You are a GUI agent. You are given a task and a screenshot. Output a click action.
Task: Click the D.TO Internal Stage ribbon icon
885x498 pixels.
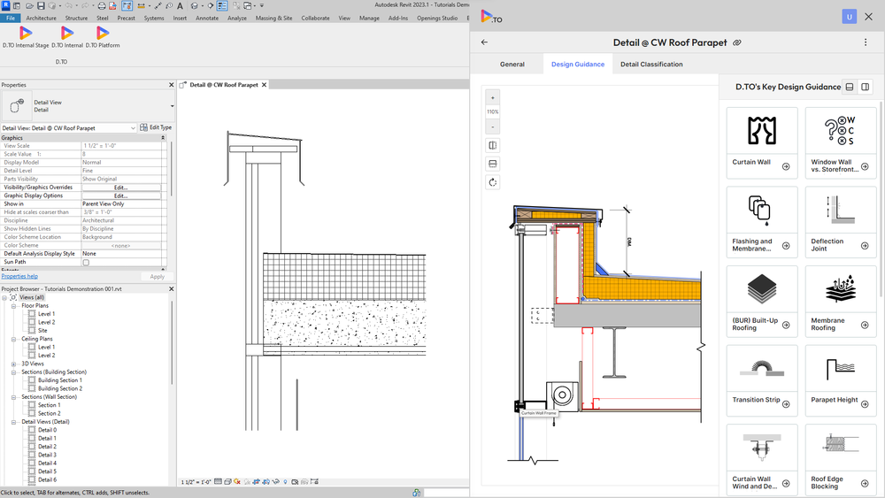click(26, 34)
